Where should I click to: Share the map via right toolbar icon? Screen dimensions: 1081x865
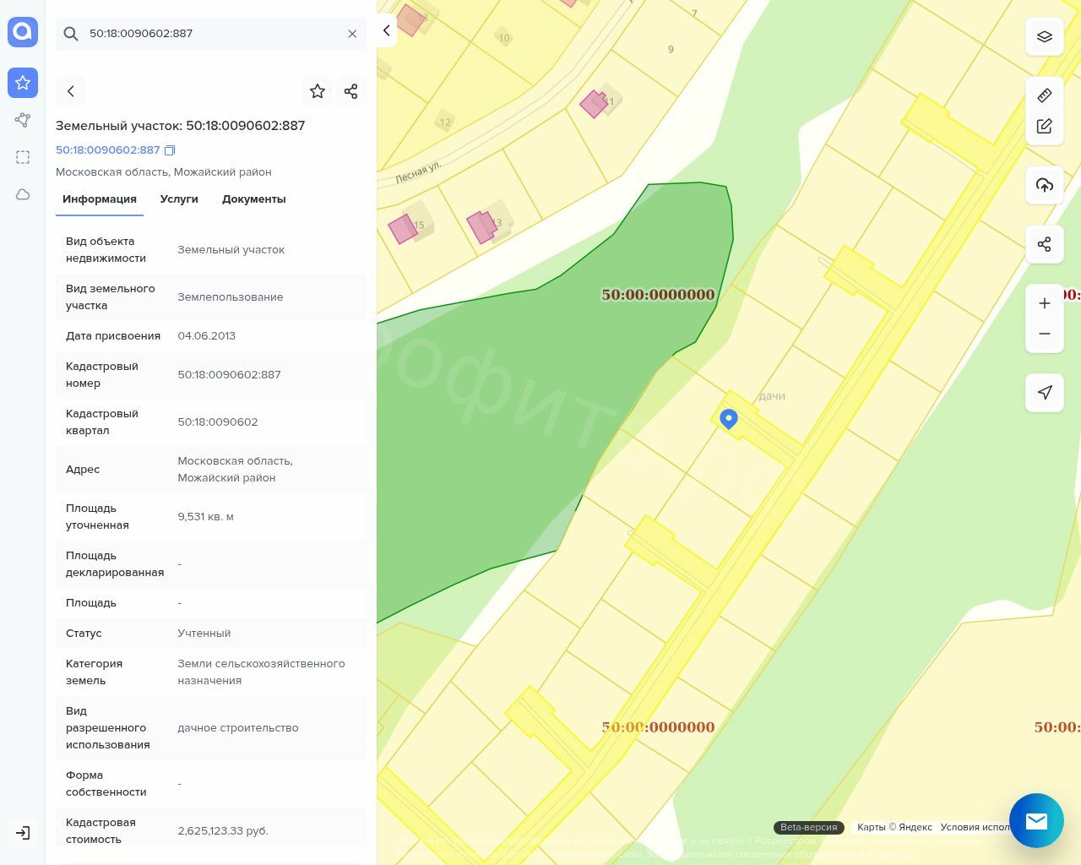(1044, 244)
